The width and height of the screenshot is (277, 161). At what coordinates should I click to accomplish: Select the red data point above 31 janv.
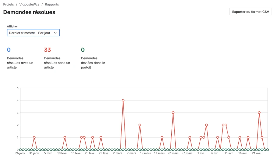click(34, 137)
